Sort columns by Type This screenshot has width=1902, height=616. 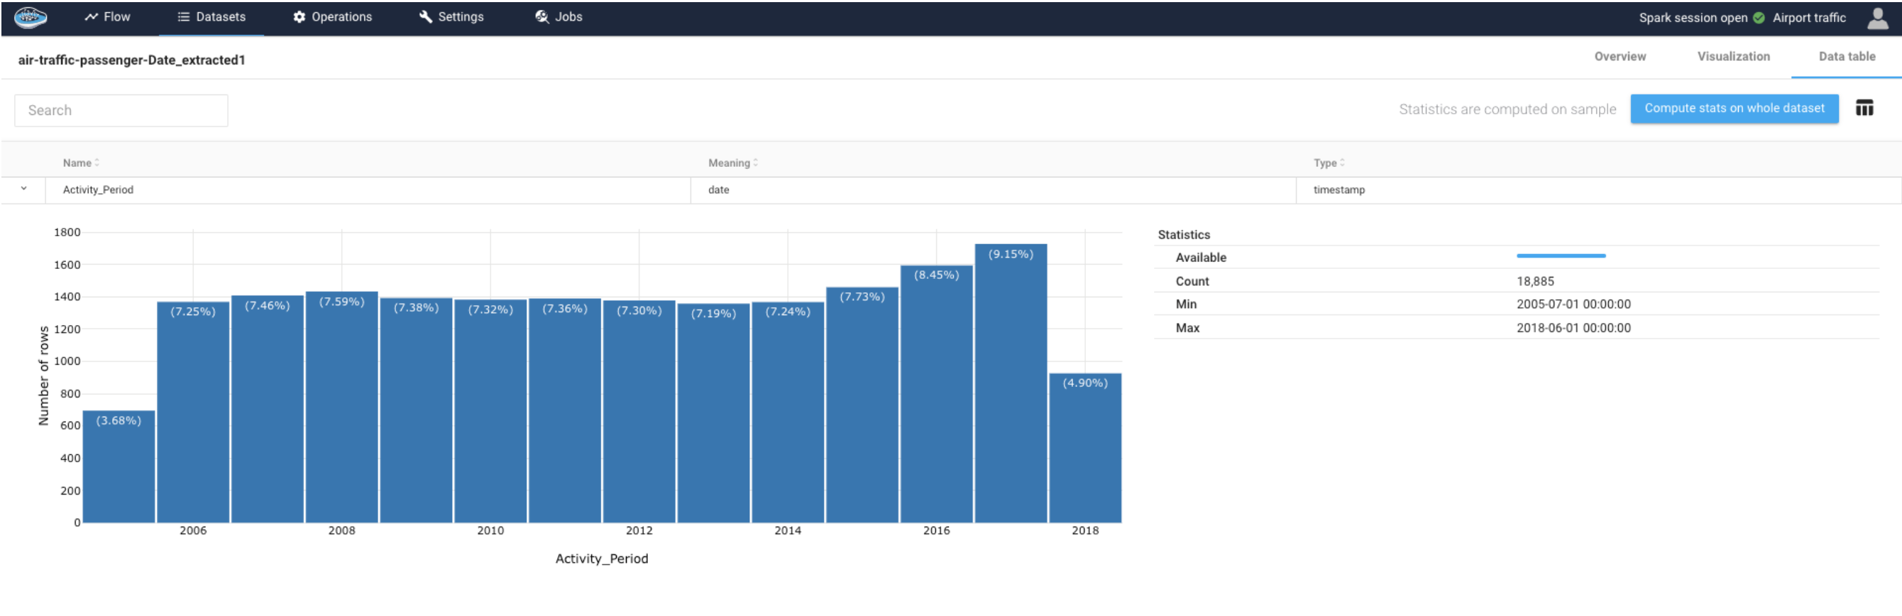[1329, 163]
